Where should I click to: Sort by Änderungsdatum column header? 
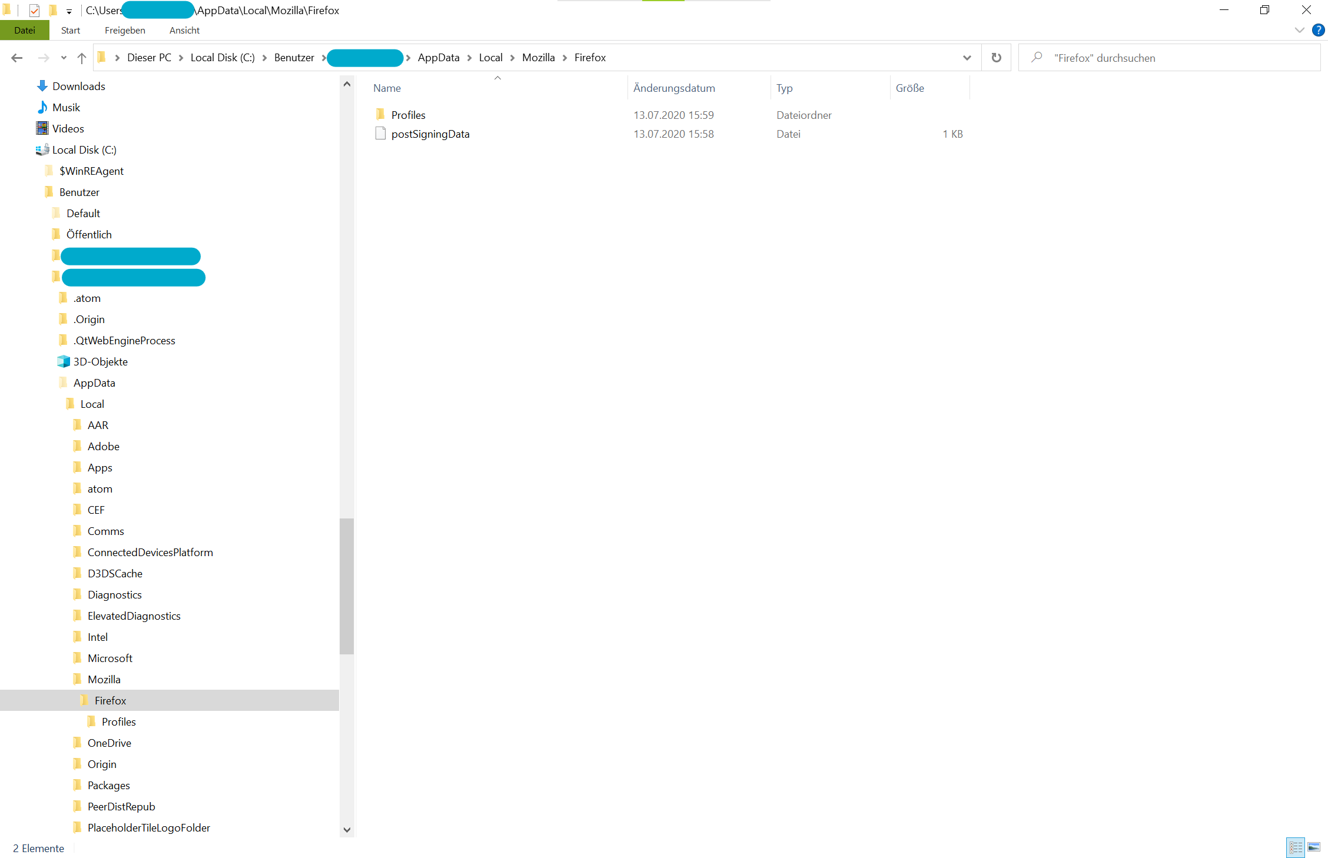(x=674, y=88)
